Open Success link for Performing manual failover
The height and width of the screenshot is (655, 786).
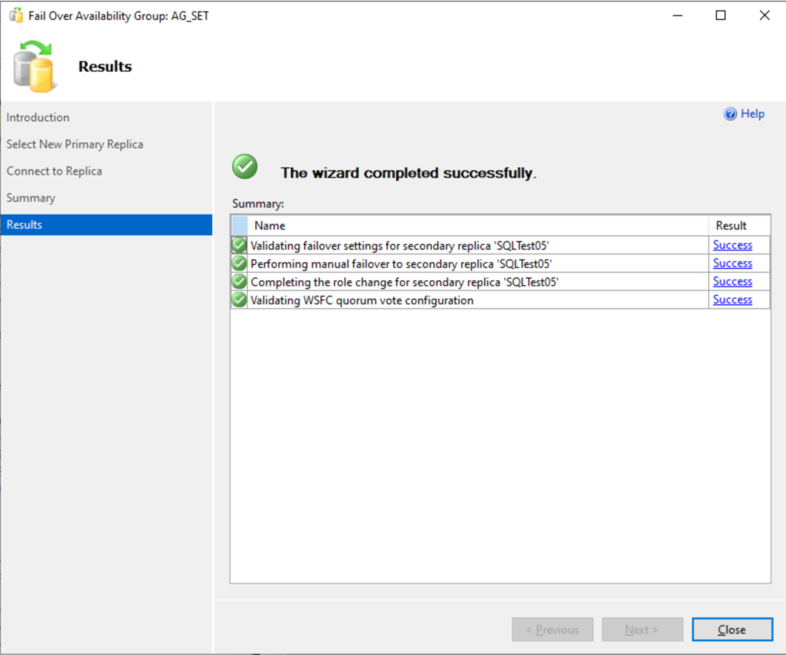732,264
